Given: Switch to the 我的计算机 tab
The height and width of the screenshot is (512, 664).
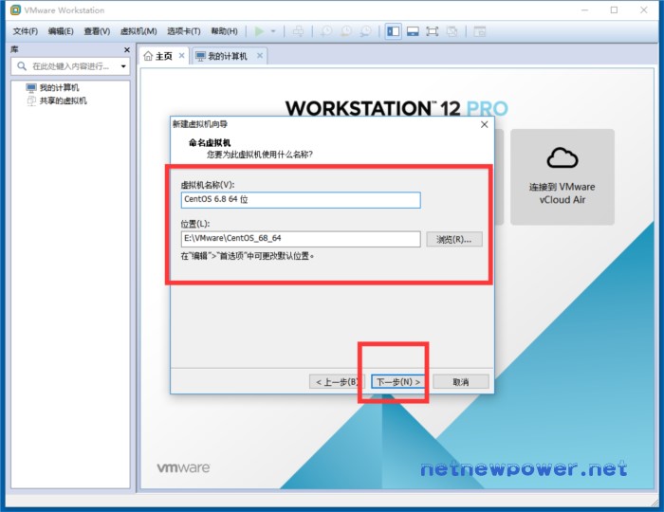Looking at the screenshot, I should coord(228,56).
